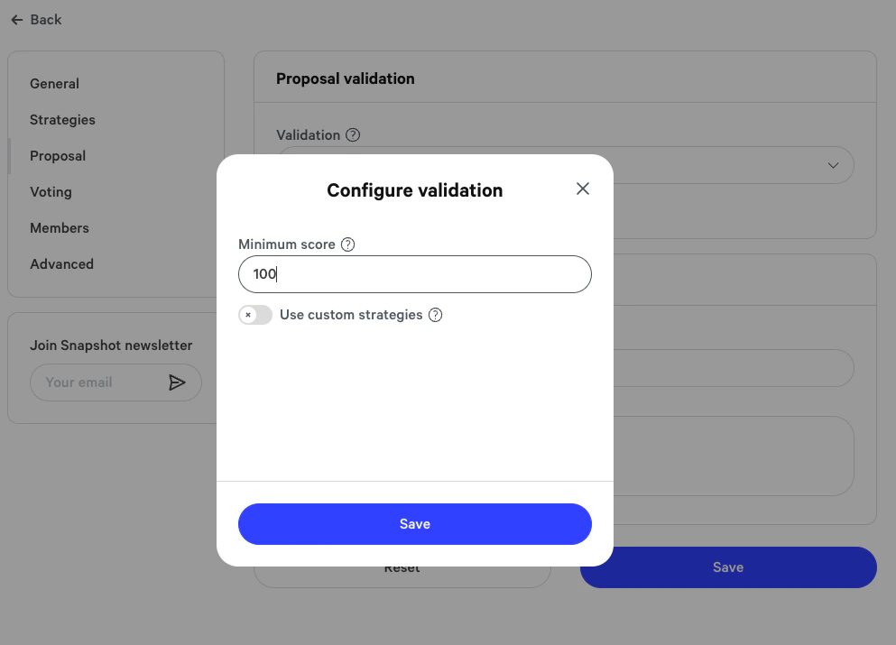Save the validation configuration
The height and width of the screenshot is (645, 896).
coord(414,523)
